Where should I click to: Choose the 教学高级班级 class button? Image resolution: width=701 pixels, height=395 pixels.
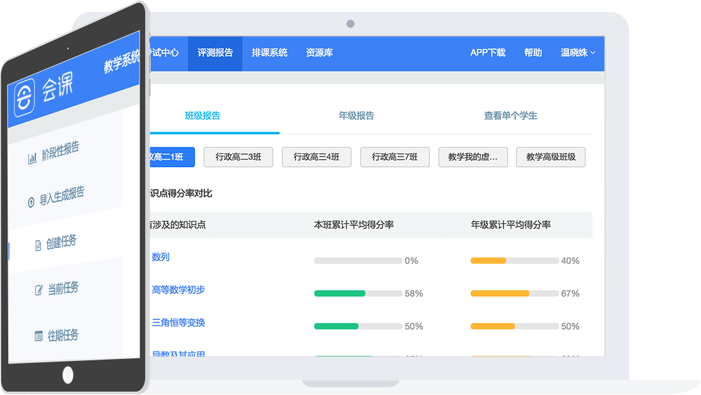(551, 157)
